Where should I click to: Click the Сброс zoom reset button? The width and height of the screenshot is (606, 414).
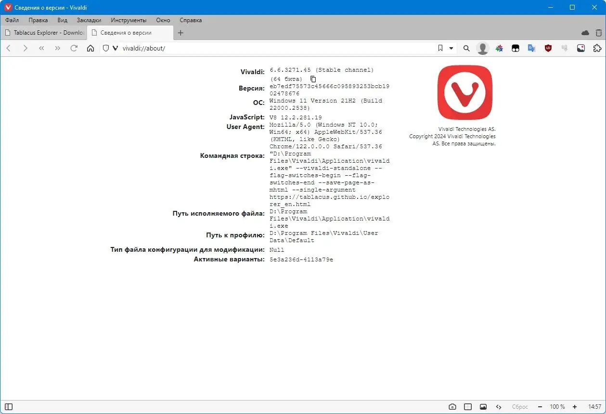point(520,406)
